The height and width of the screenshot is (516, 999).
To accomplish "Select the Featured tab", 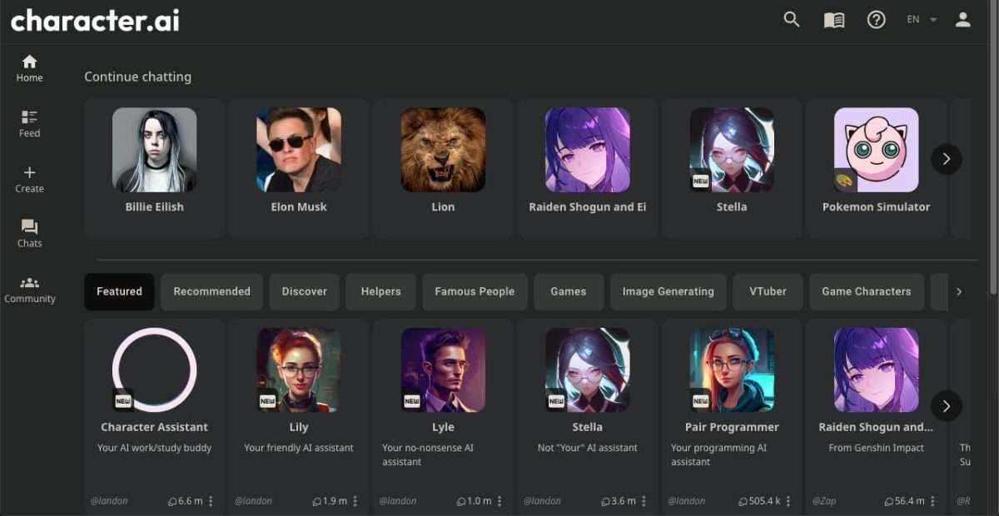I will (x=119, y=292).
